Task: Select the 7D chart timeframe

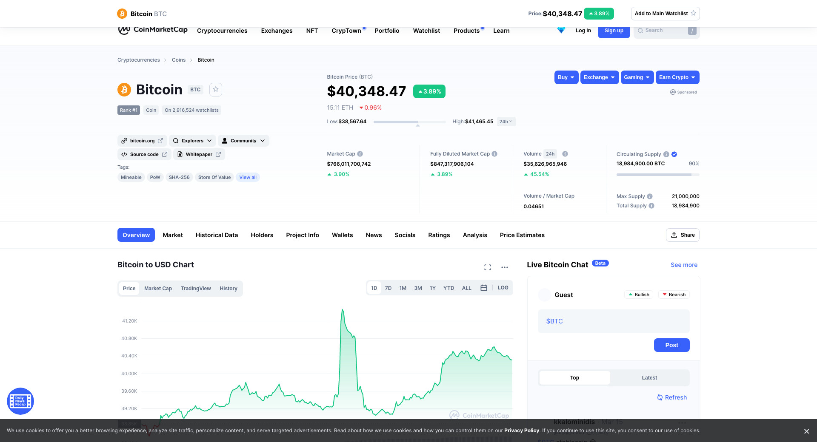Action: [388, 288]
